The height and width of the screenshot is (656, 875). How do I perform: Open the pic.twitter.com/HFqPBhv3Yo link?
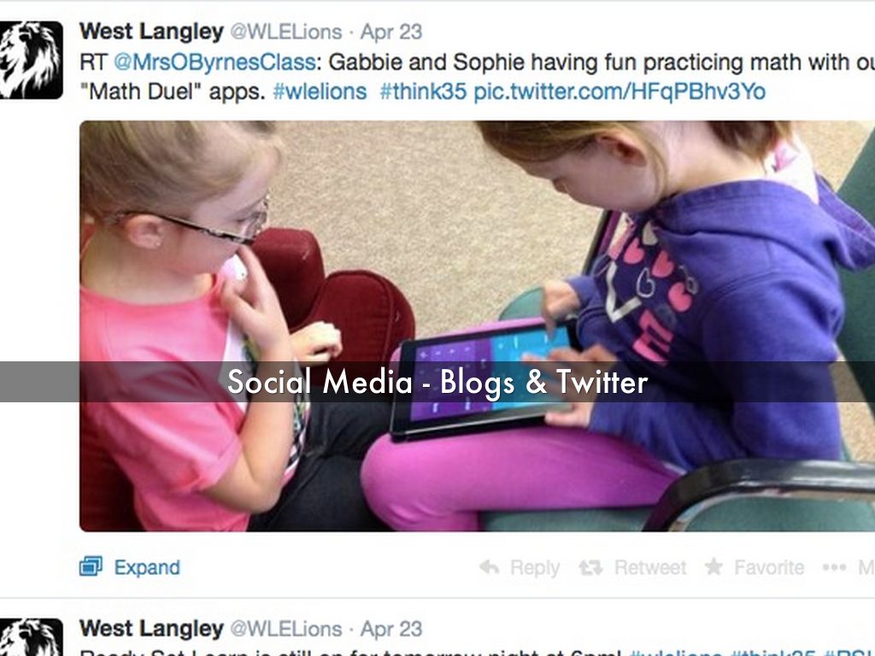click(620, 91)
